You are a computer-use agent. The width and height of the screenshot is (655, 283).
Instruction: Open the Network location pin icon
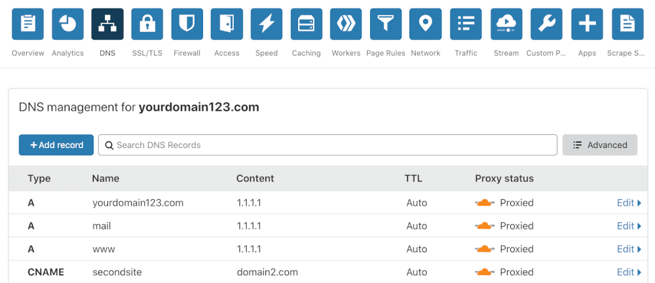(425, 24)
